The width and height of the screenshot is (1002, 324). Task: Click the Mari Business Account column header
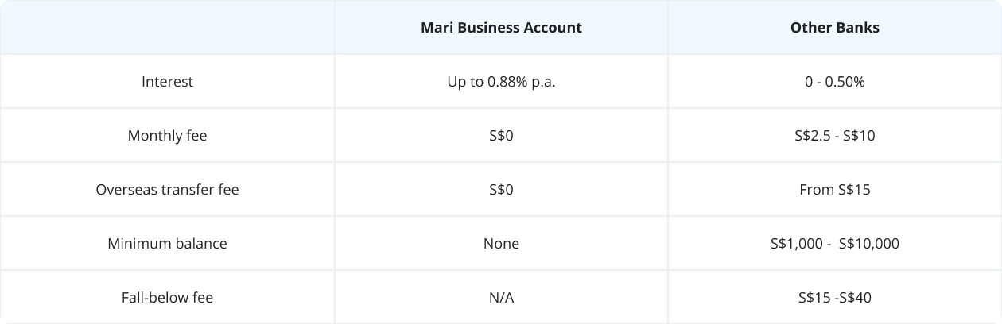pos(501,28)
